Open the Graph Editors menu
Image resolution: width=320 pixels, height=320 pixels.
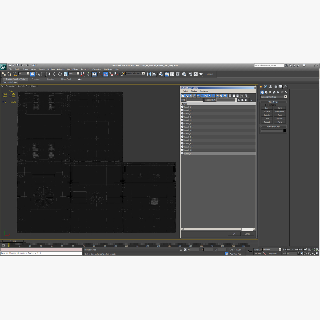pyautogui.click(x=73, y=69)
